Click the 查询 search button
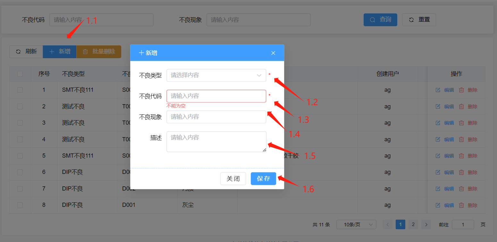The image size is (497, 242). (x=380, y=20)
